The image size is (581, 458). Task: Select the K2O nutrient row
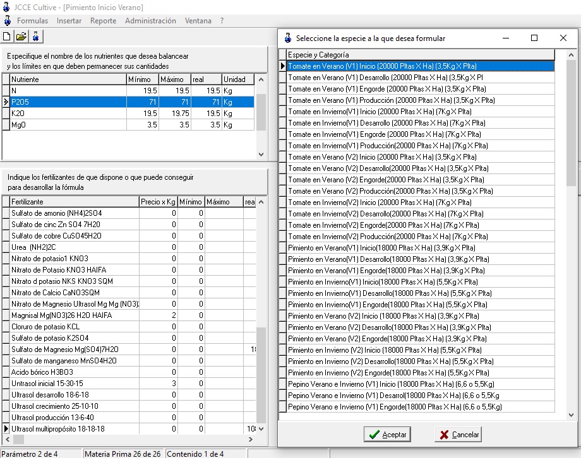click(66, 114)
